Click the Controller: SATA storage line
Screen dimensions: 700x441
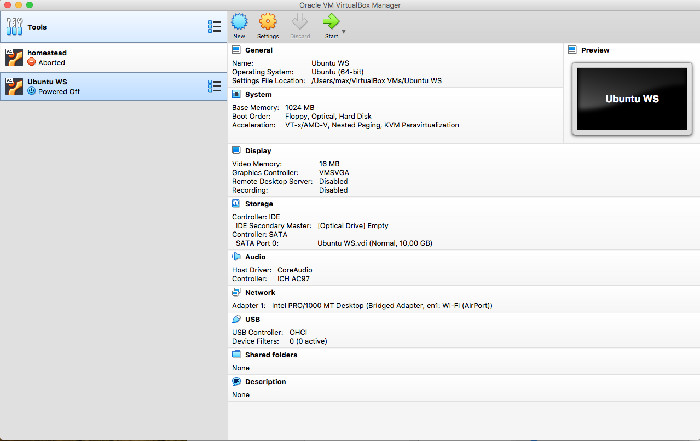(x=259, y=234)
